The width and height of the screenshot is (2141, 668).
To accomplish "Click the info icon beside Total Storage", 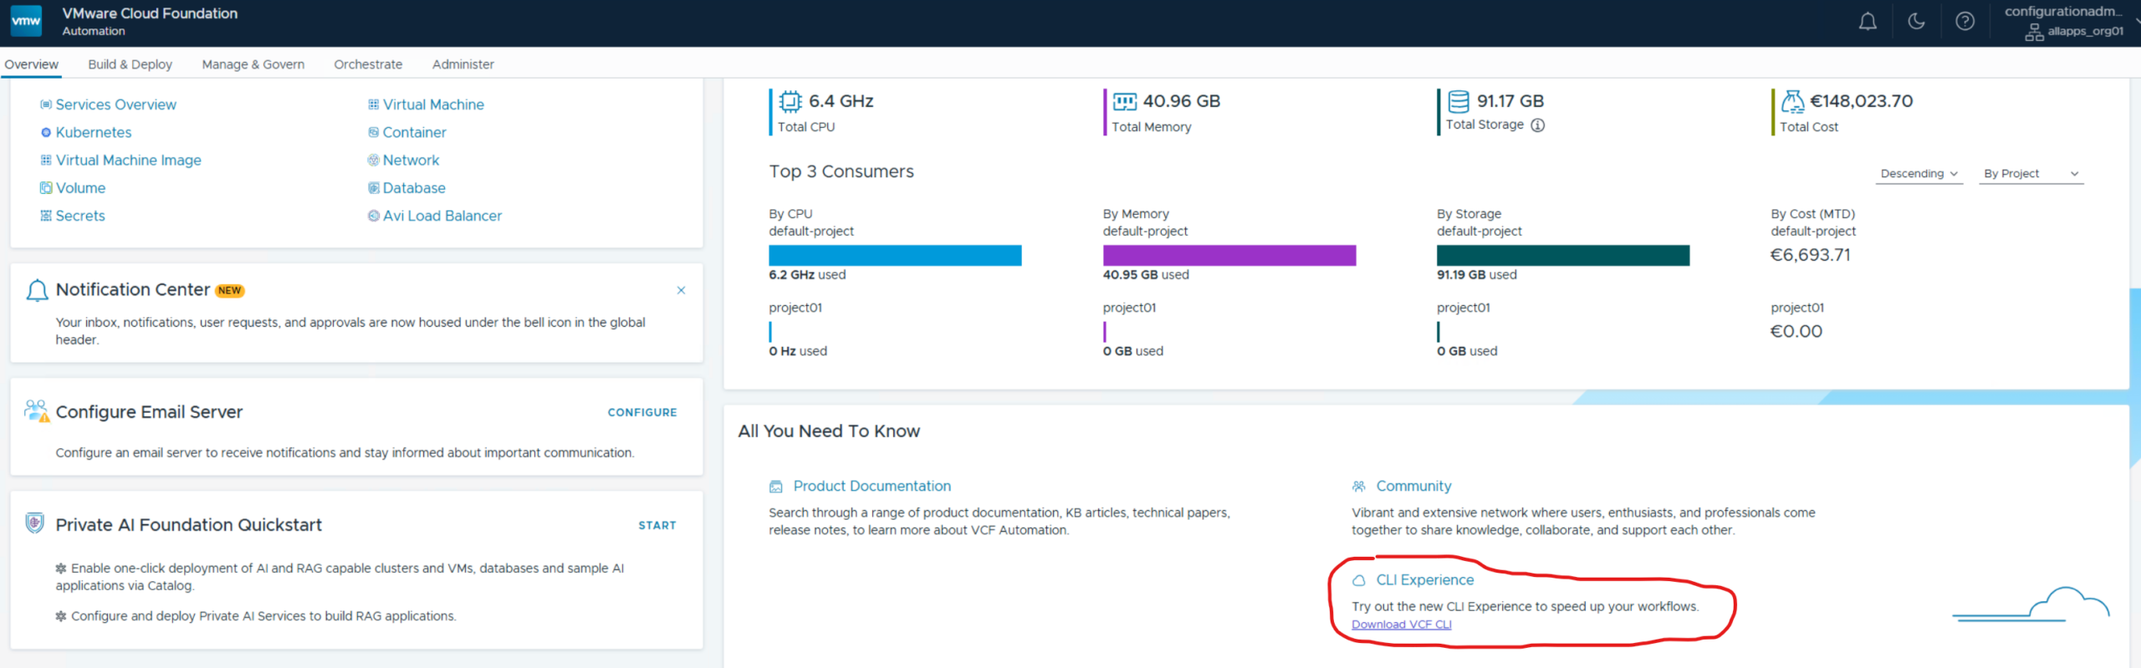I will (1537, 125).
